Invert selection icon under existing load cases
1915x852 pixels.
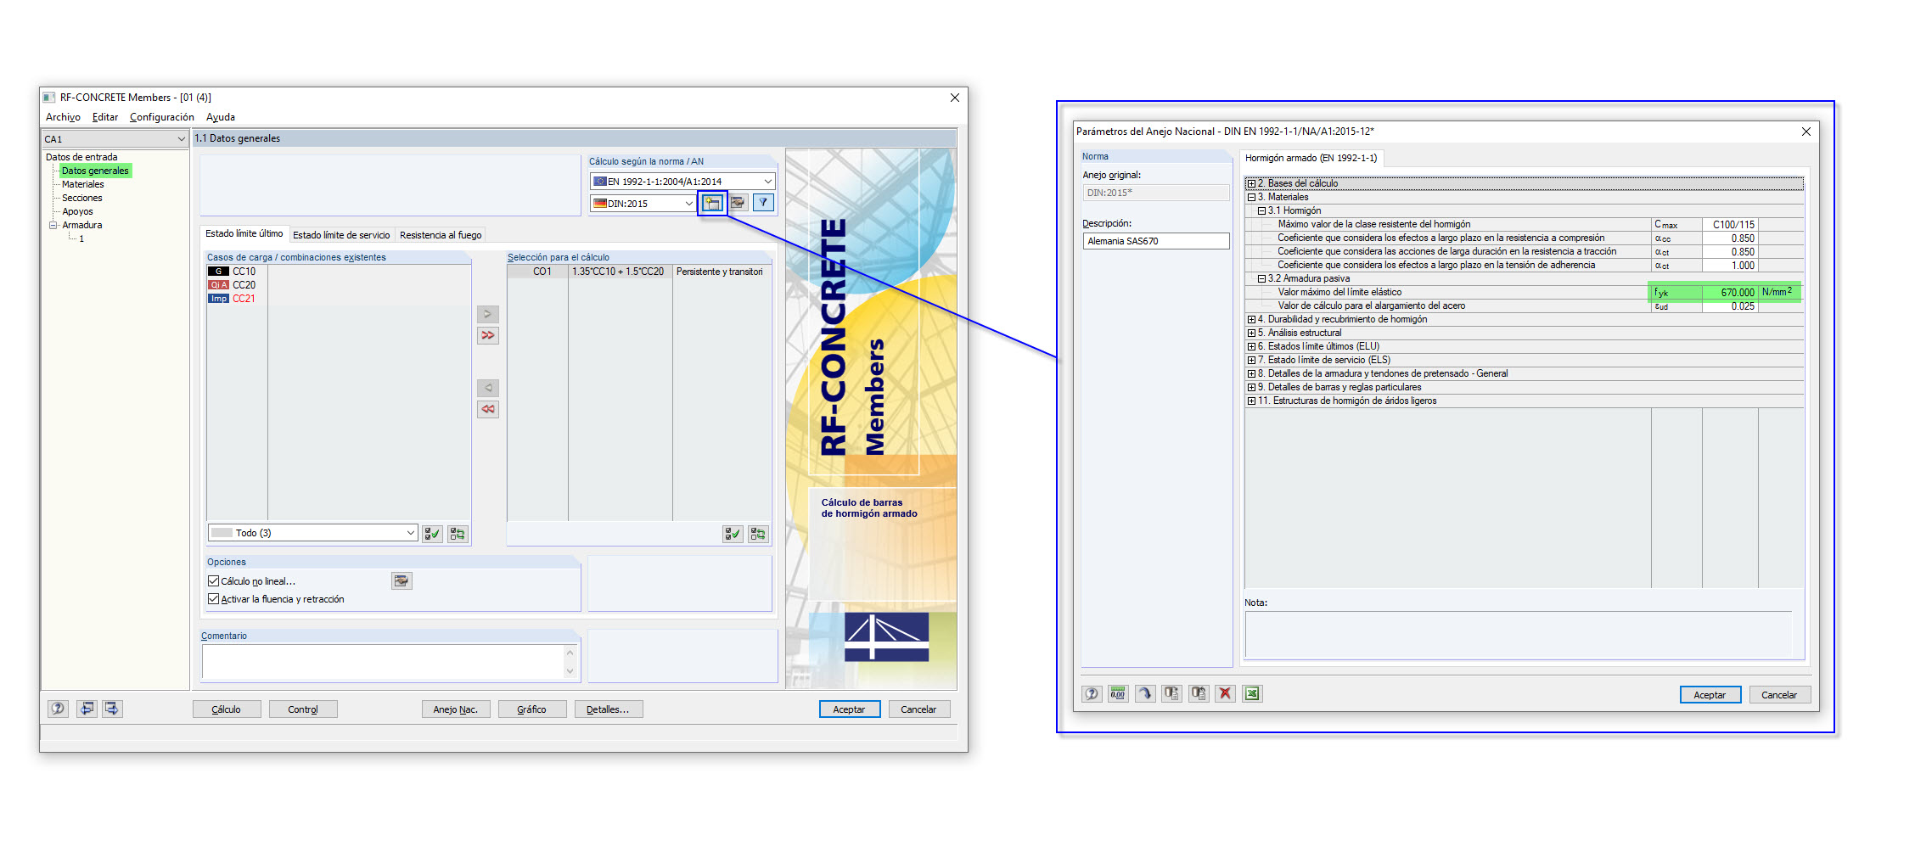pyautogui.click(x=458, y=534)
